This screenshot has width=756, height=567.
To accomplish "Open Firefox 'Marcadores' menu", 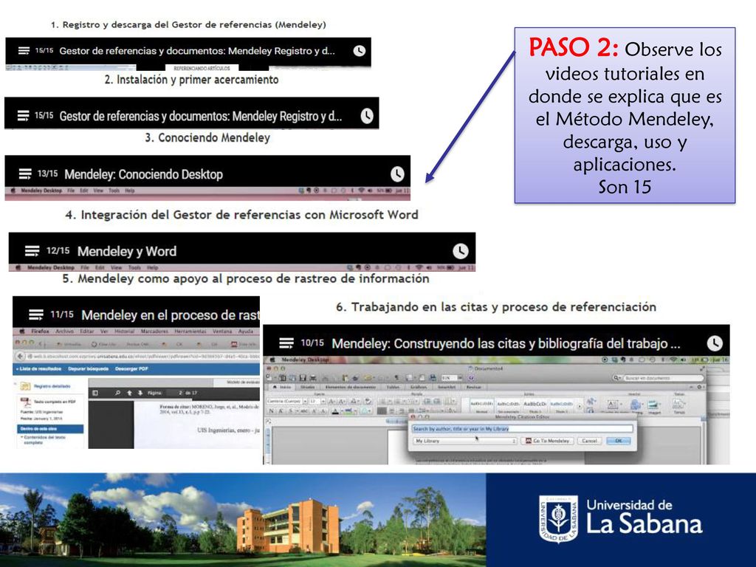I will [154, 331].
